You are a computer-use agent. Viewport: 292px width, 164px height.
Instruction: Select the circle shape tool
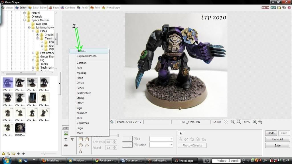pyautogui.click(x=81, y=145)
